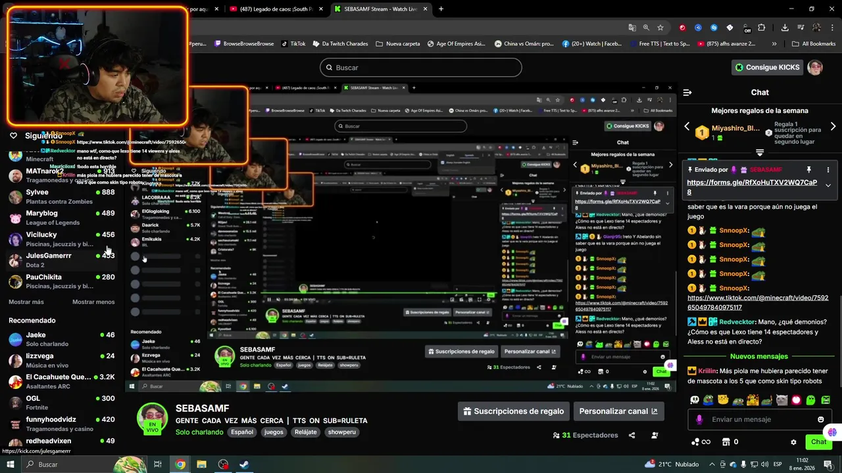Open Personalizar canal link
The height and width of the screenshot is (473, 842).
point(618,411)
